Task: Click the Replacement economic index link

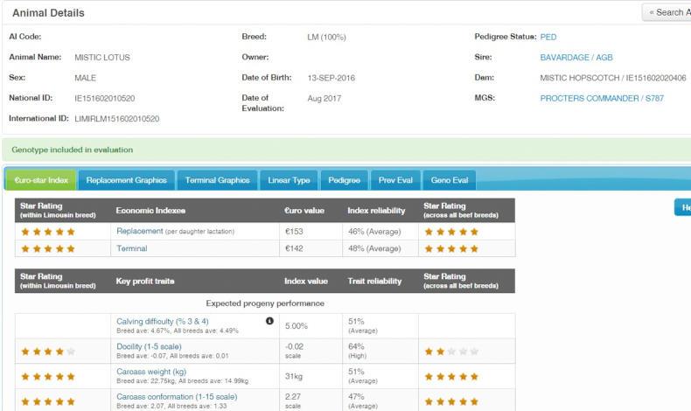Action: (140, 232)
